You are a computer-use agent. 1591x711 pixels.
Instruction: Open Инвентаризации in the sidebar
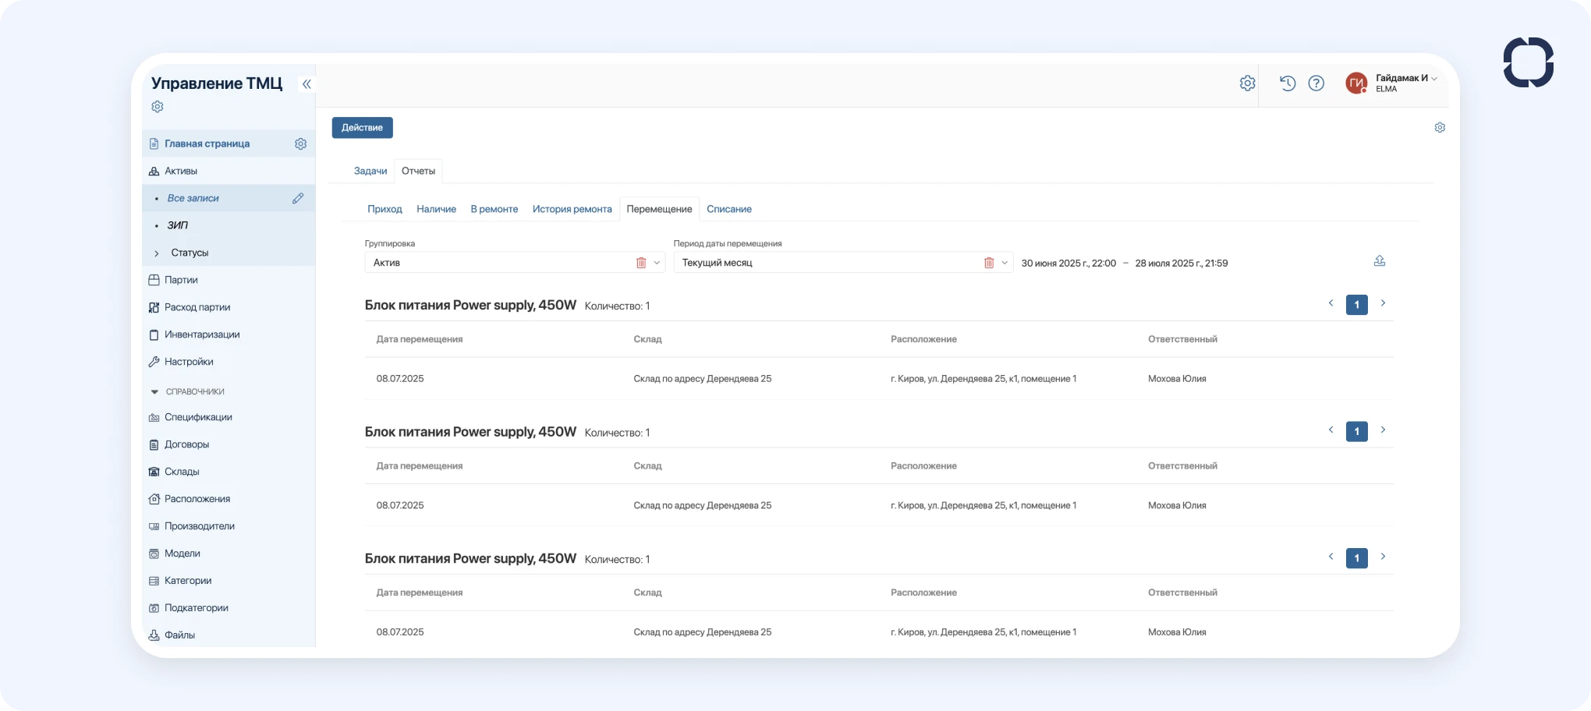click(202, 334)
